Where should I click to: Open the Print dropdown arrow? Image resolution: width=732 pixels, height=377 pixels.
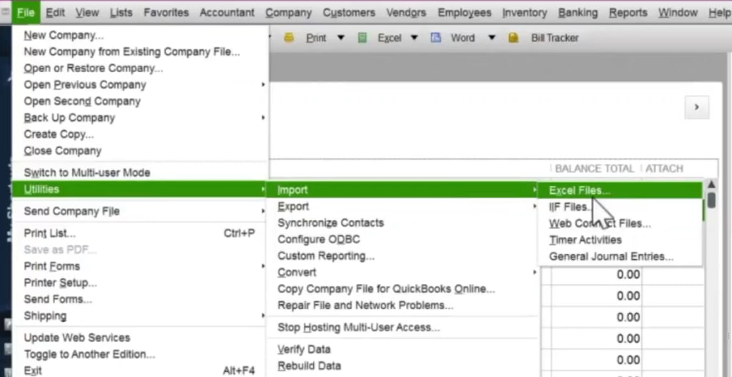(341, 38)
